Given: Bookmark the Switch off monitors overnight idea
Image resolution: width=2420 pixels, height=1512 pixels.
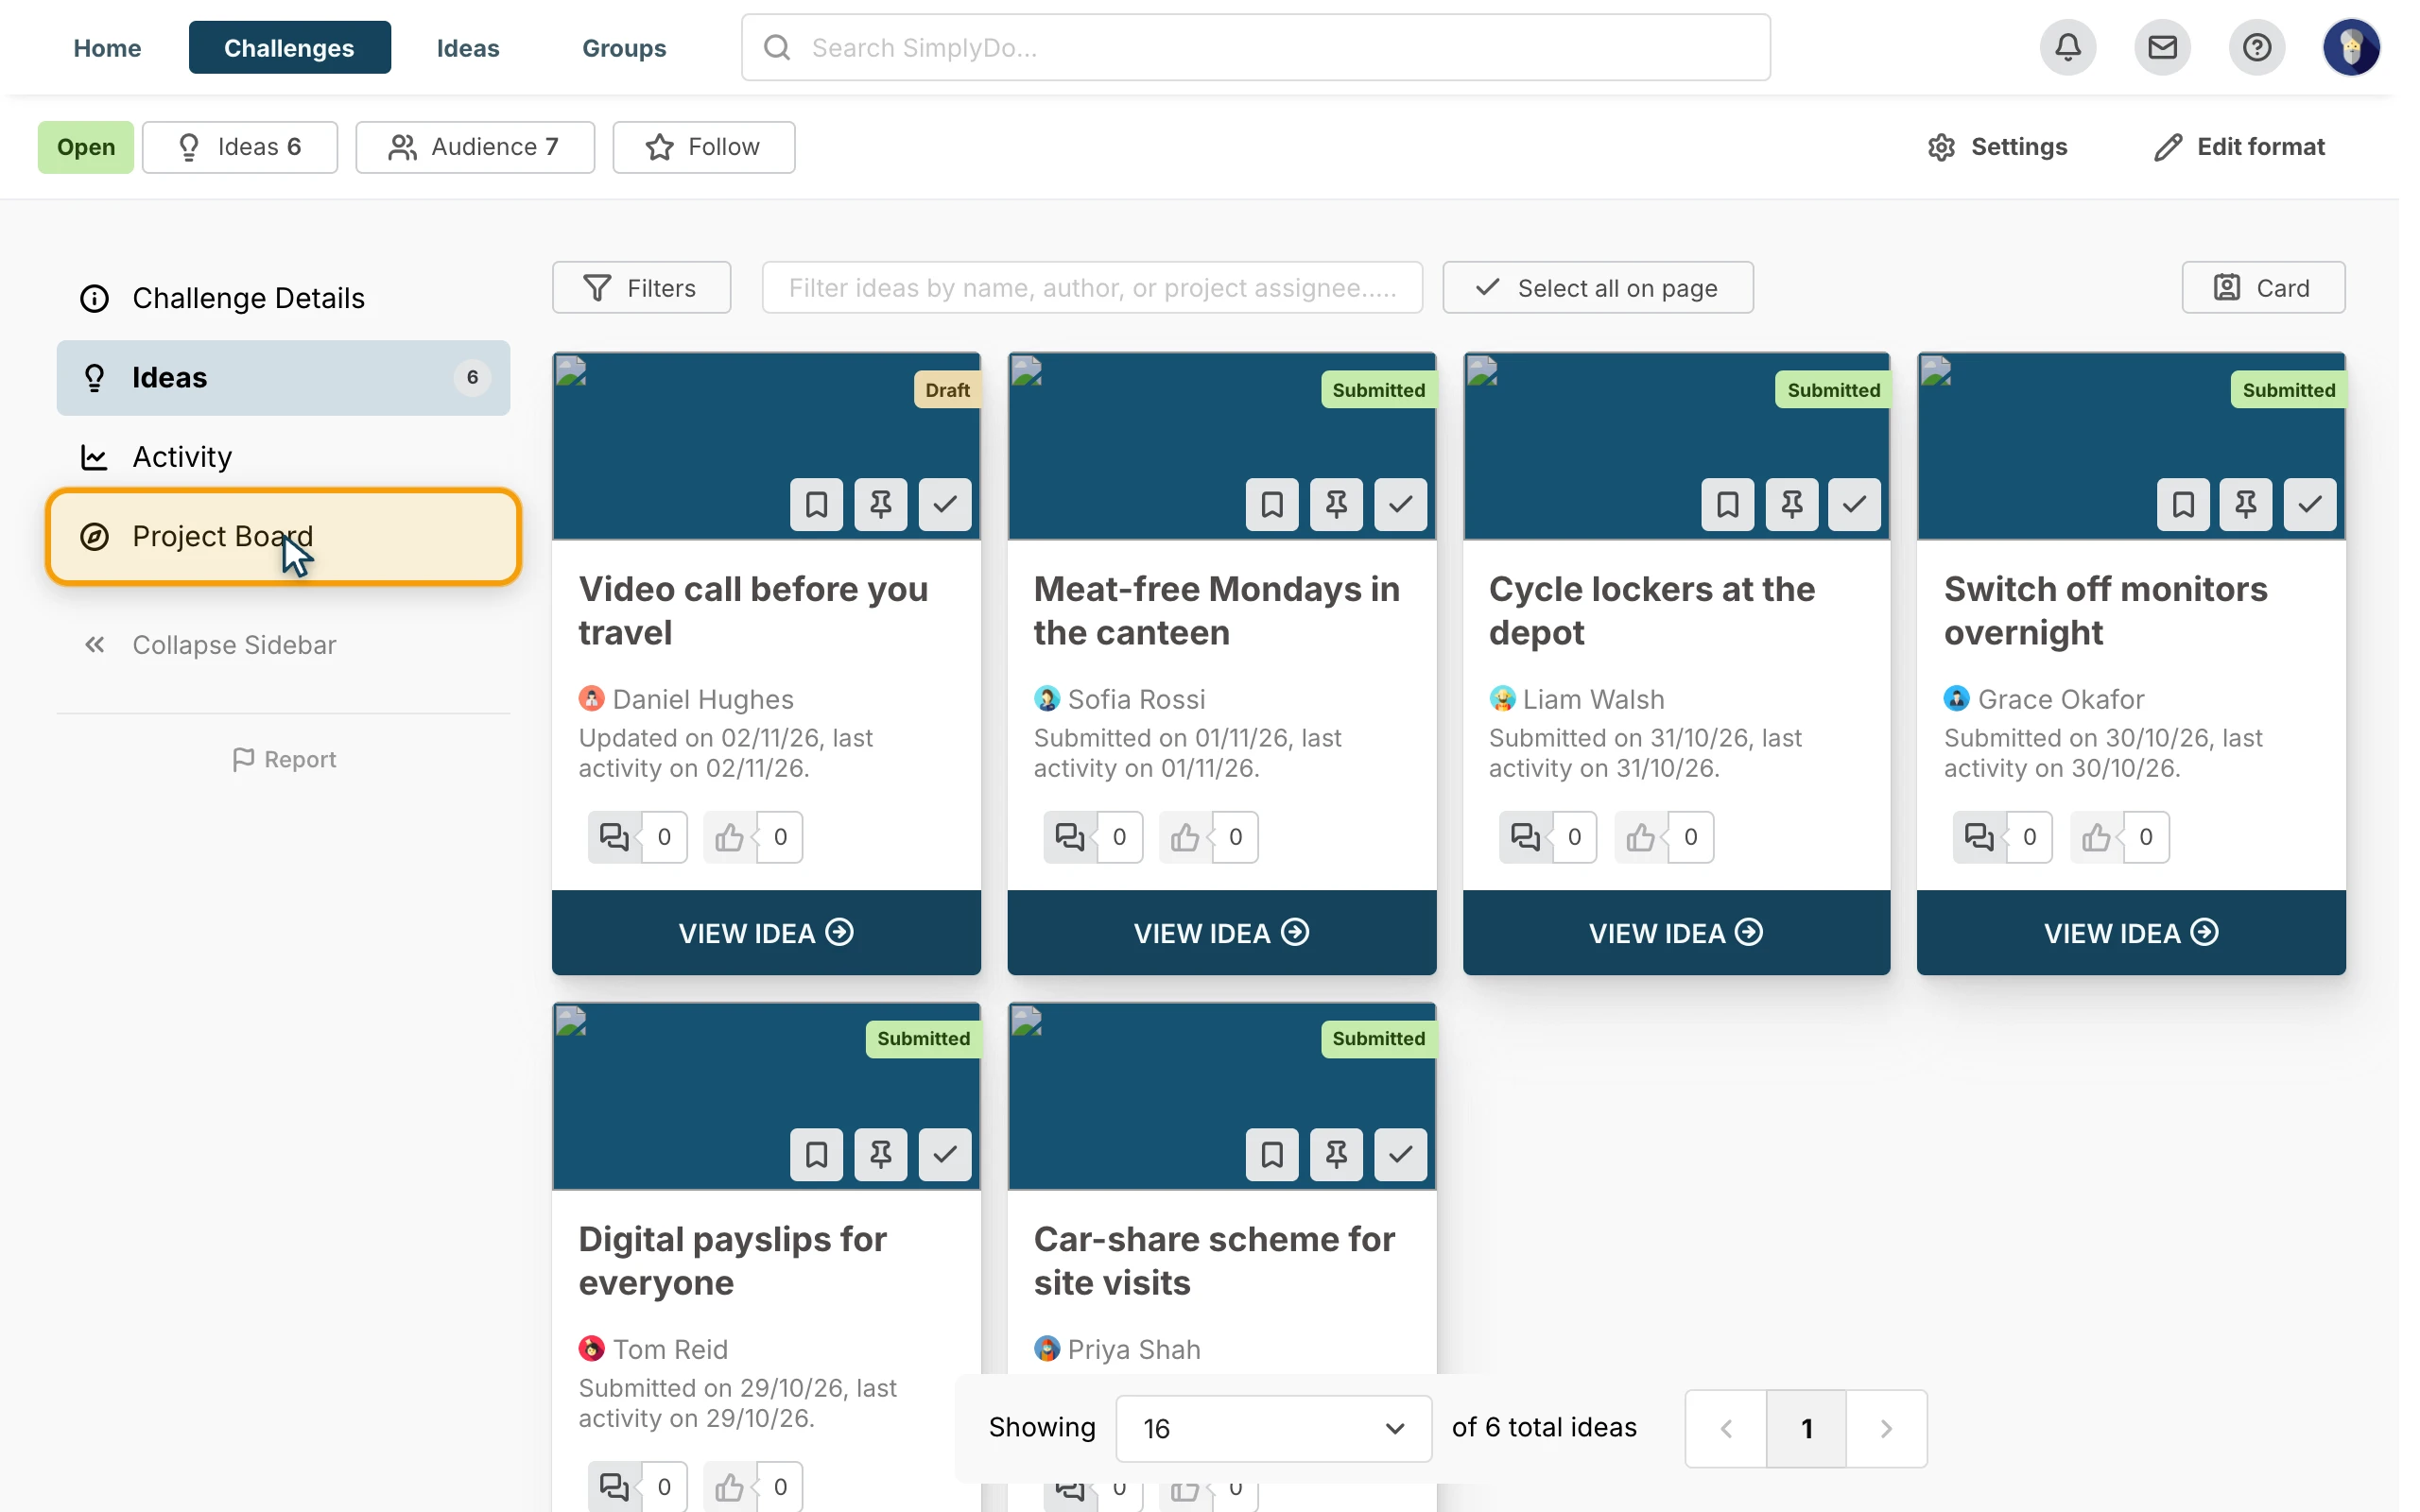Looking at the screenshot, I should point(2182,504).
